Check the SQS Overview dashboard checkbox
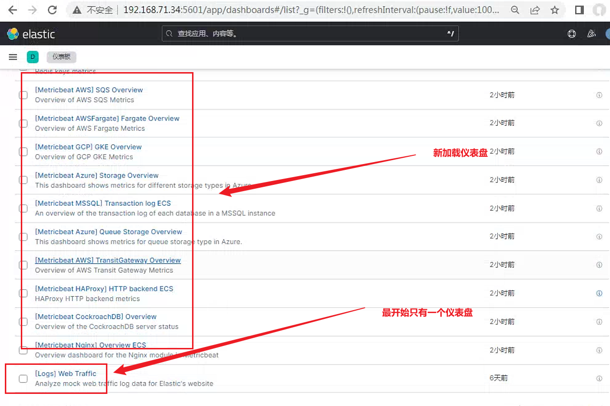The height and width of the screenshot is (406, 610). click(x=23, y=95)
